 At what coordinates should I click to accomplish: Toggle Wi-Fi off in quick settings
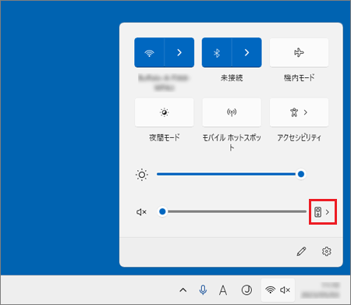[149, 53]
